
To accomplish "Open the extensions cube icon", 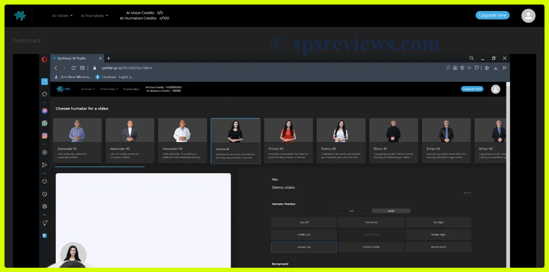I will (487, 68).
